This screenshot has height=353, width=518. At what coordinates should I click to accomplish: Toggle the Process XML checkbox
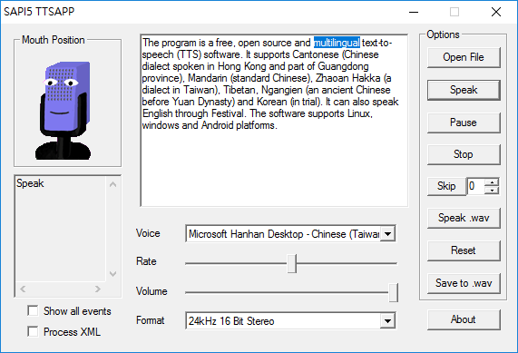click(33, 331)
